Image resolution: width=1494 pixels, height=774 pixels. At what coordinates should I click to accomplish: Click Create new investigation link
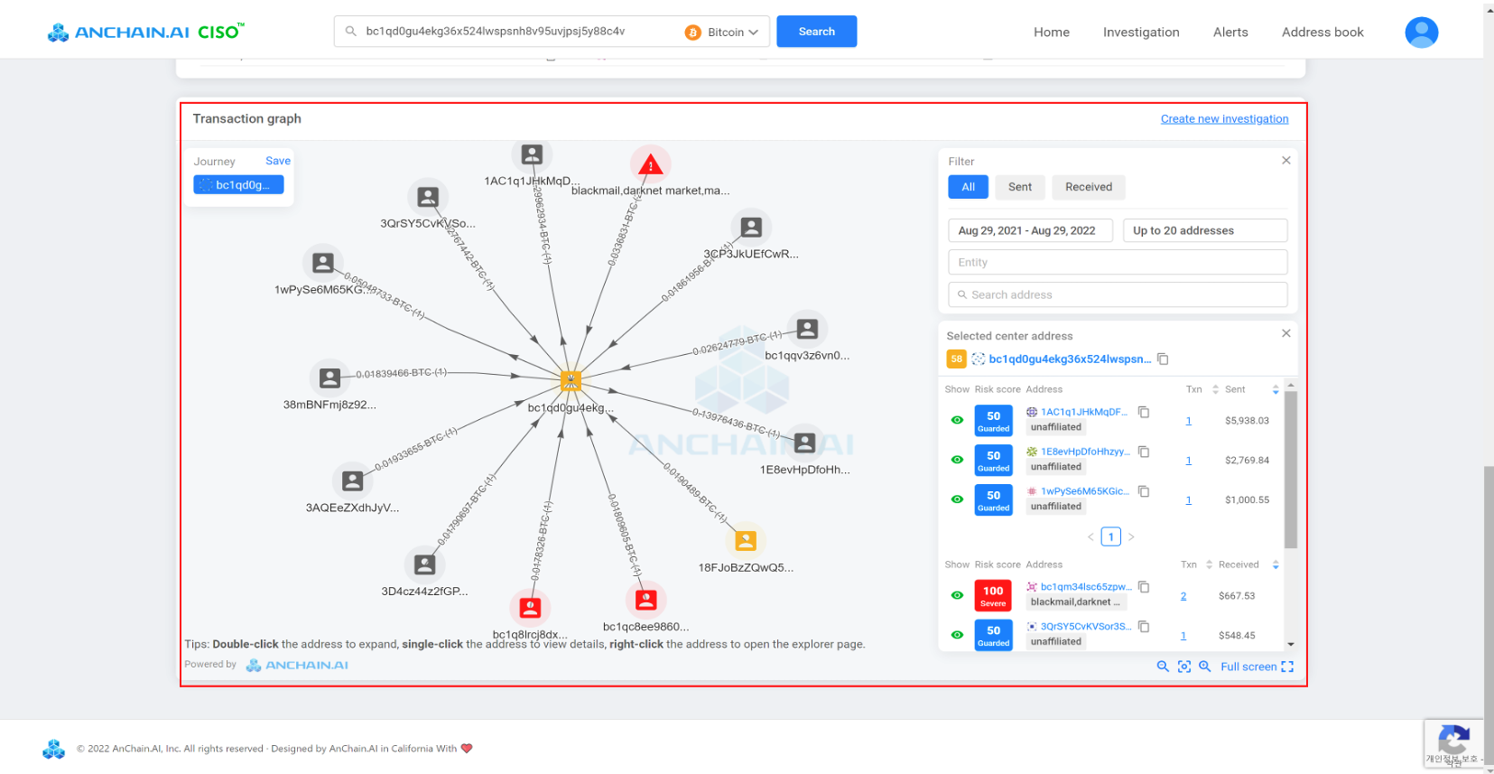click(x=1224, y=118)
